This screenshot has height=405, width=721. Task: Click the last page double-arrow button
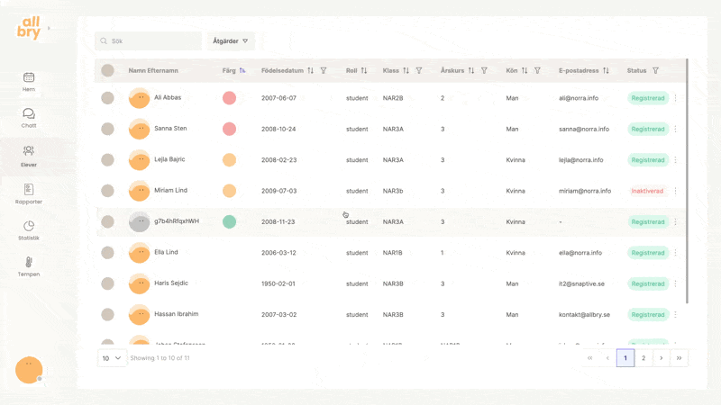pos(680,358)
